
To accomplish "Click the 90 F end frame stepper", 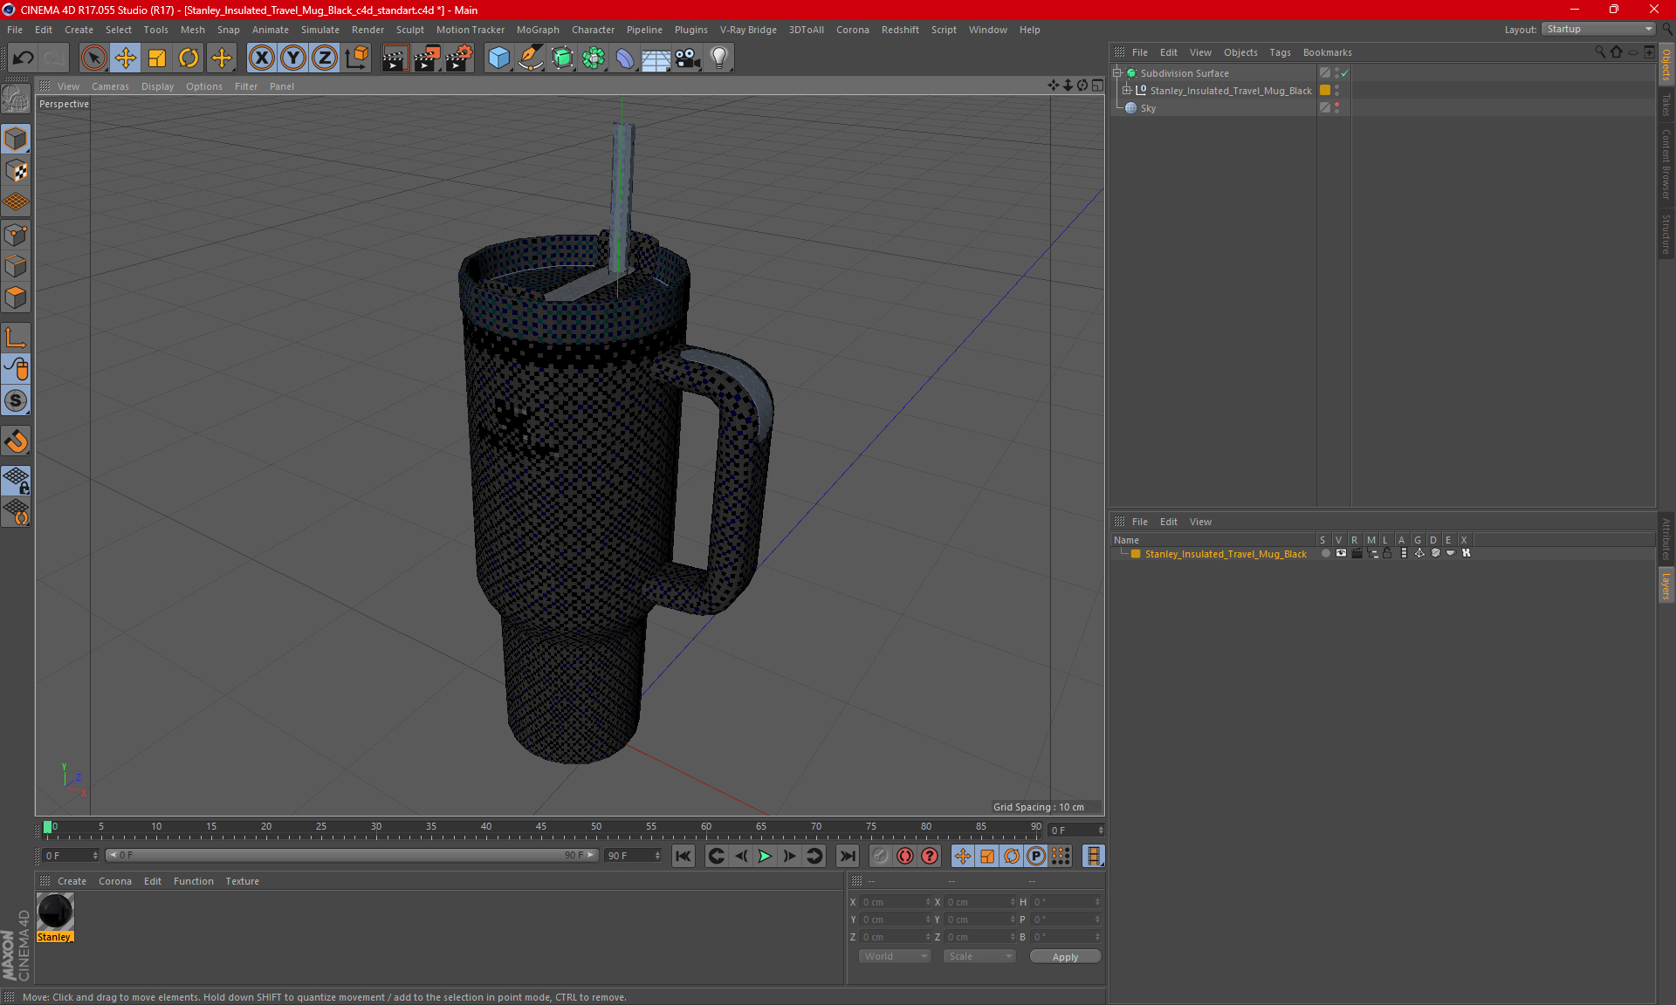I will tap(657, 856).
